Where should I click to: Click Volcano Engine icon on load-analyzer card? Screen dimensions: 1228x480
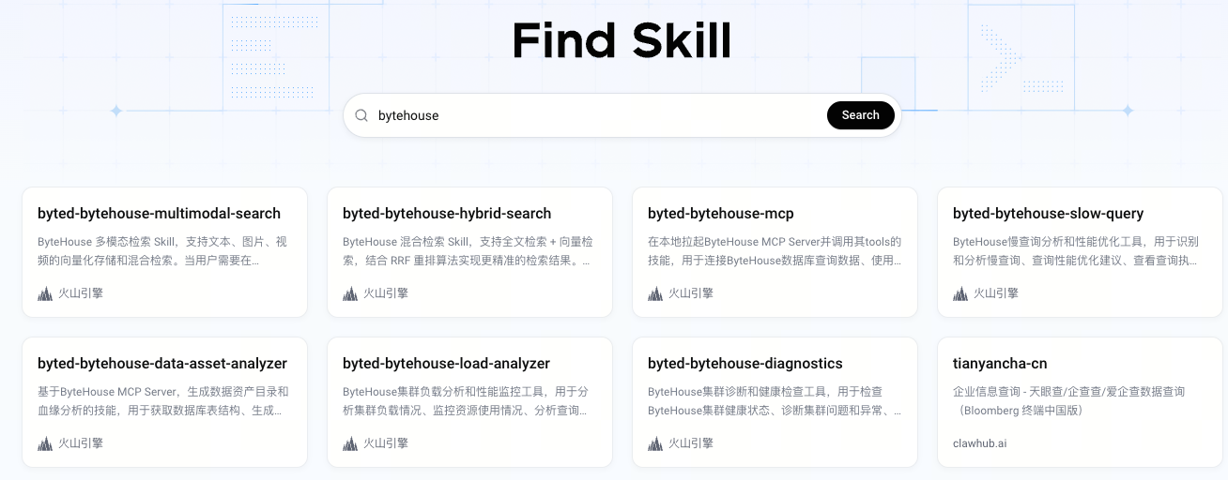[x=350, y=443]
